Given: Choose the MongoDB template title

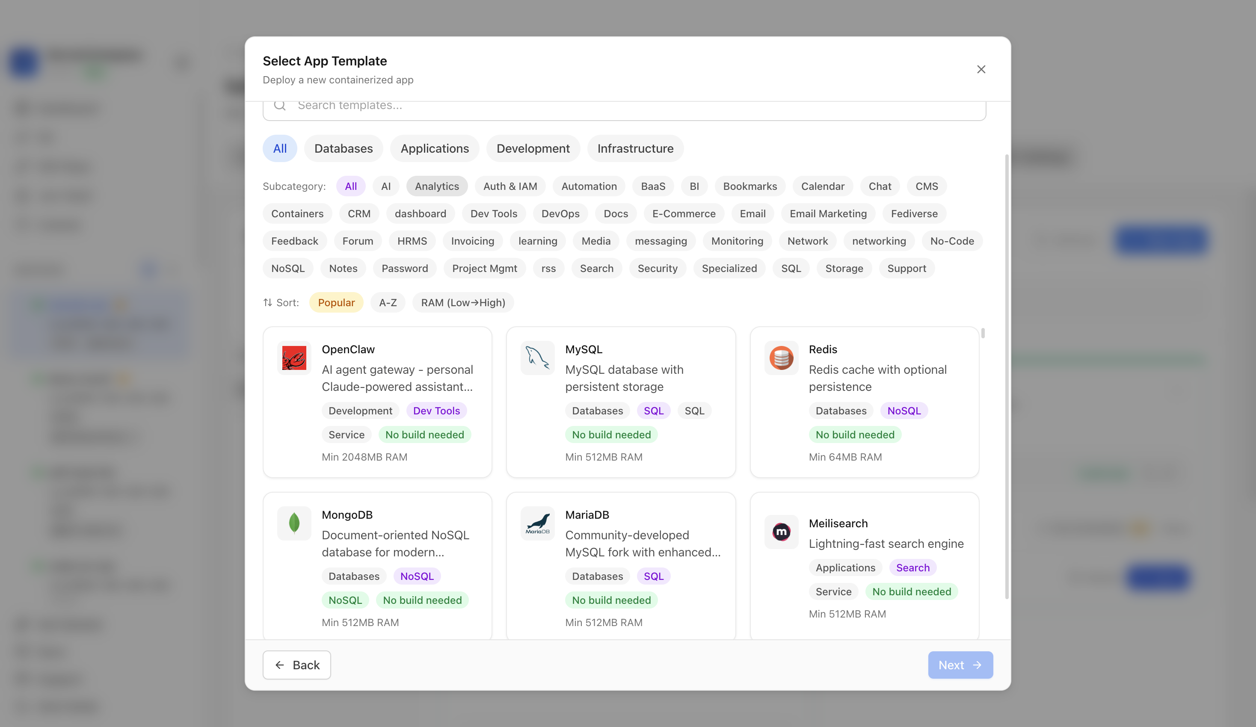Looking at the screenshot, I should pyautogui.click(x=347, y=515).
